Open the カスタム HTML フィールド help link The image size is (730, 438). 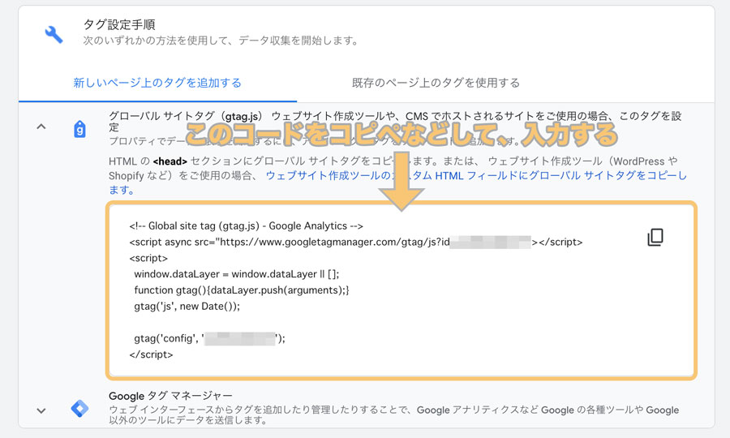397,182
